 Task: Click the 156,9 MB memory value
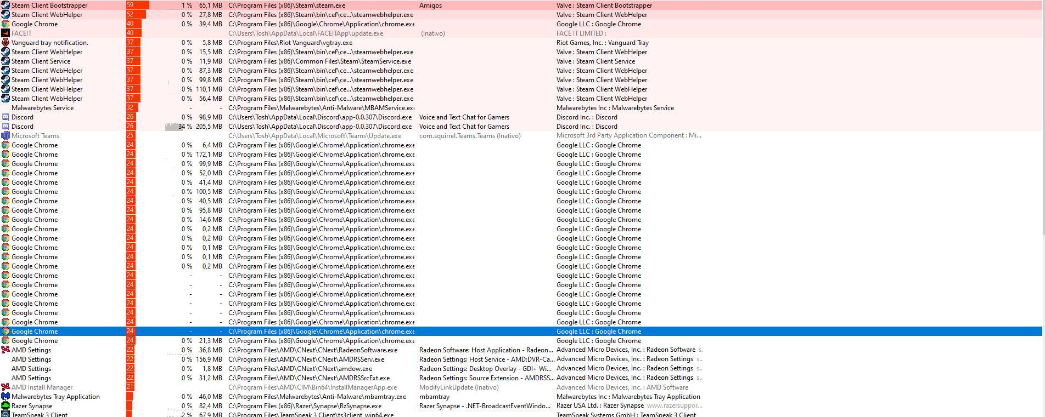click(x=209, y=359)
